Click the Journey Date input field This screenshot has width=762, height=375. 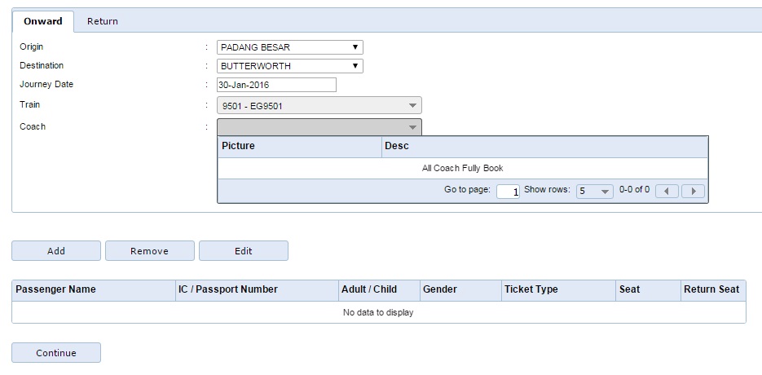click(x=276, y=85)
